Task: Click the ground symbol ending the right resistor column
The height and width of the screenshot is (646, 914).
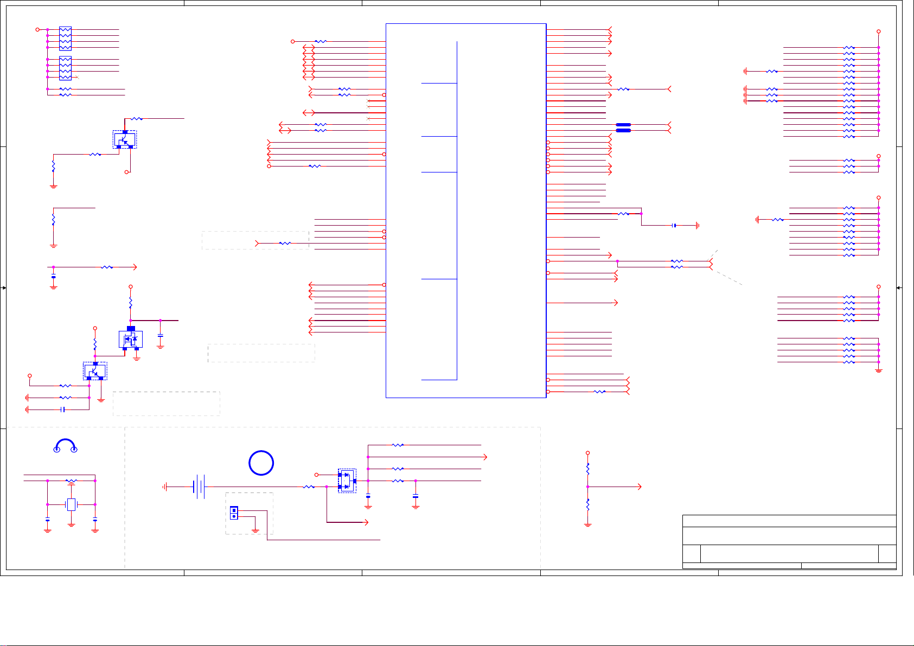Action: (x=879, y=370)
